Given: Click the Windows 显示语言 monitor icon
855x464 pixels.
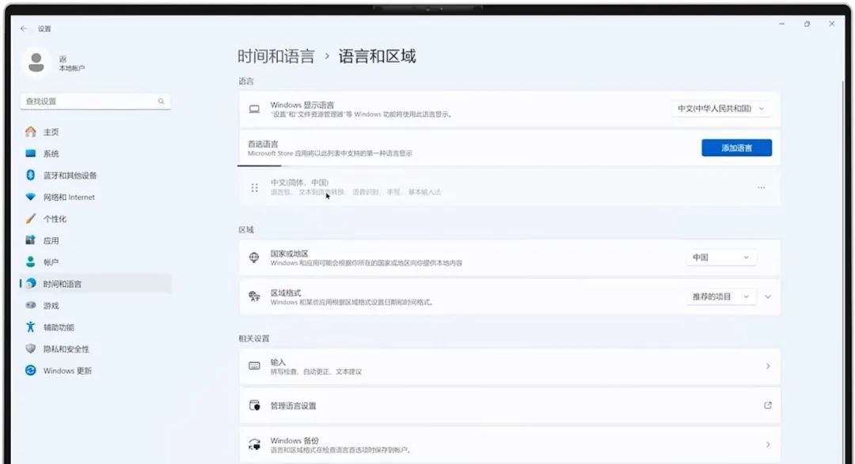Looking at the screenshot, I should 254,109.
